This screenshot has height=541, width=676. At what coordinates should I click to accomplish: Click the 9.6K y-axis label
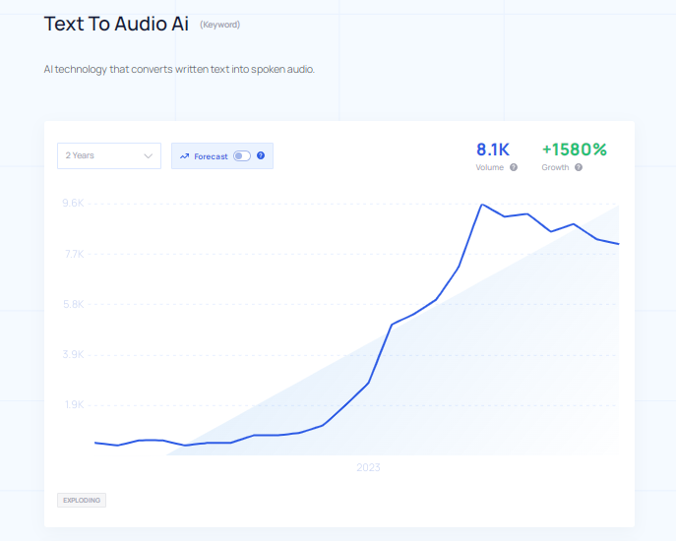(74, 204)
